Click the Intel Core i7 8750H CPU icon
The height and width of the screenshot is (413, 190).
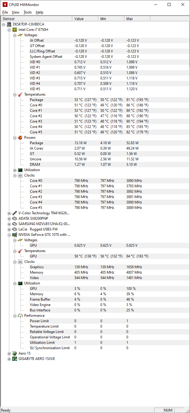15,30
